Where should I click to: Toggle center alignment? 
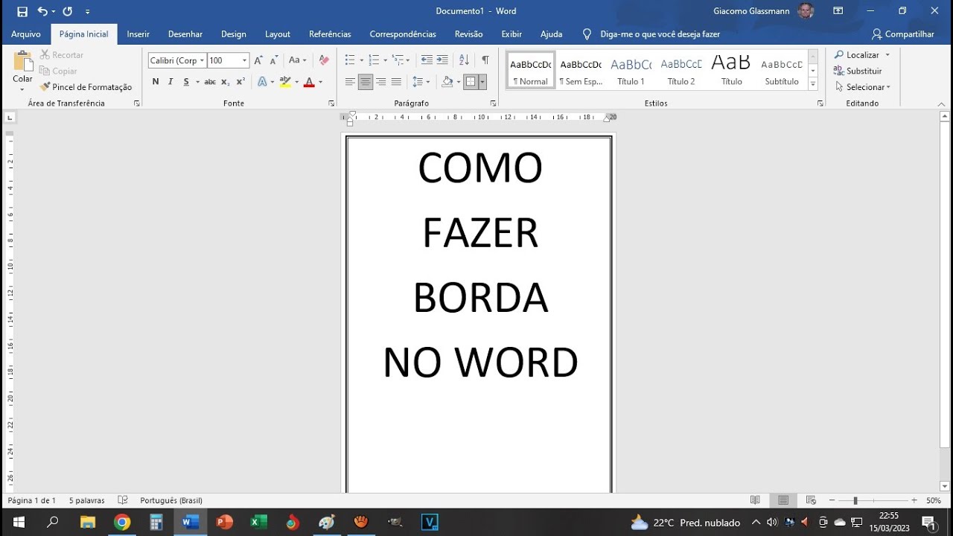tap(365, 82)
